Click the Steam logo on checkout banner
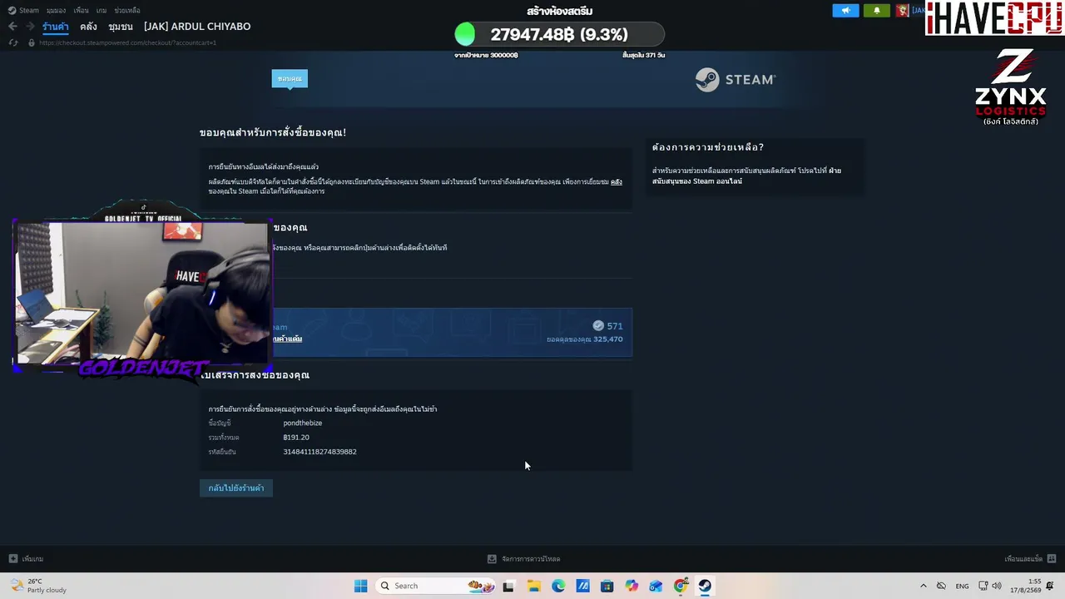The image size is (1065, 599). click(x=736, y=79)
